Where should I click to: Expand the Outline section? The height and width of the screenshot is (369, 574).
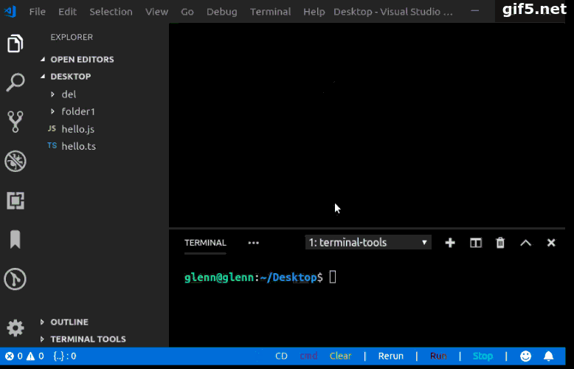coord(69,323)
